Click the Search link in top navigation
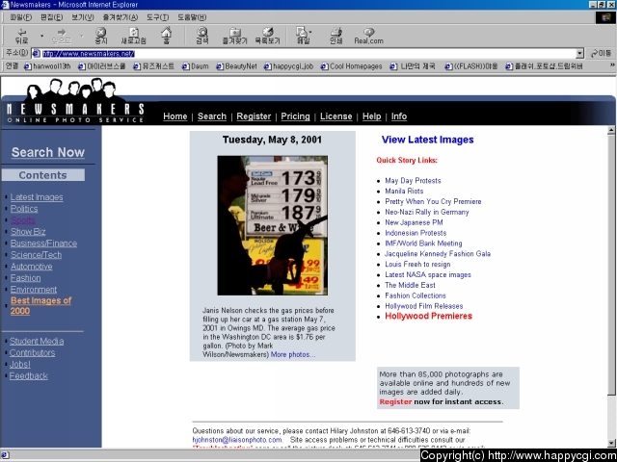The height and width of the screenshot is (462, 617). (212, 116)
